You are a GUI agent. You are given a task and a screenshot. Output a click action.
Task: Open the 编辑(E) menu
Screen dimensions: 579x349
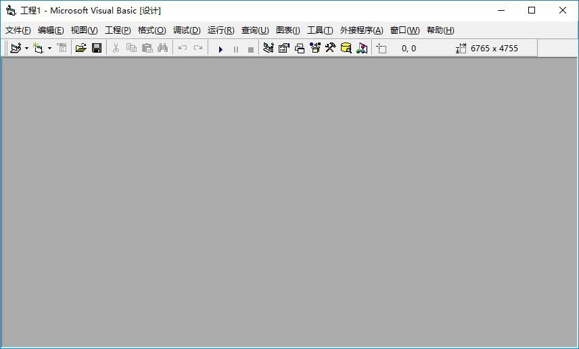[51, 30]
